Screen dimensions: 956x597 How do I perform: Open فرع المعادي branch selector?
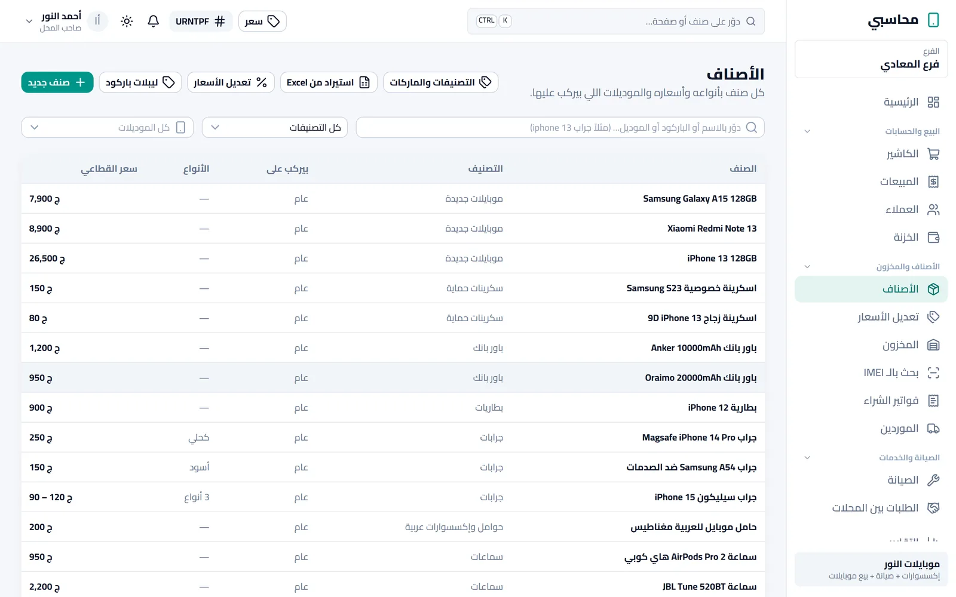pyautogui.click(x=871, y=59)
